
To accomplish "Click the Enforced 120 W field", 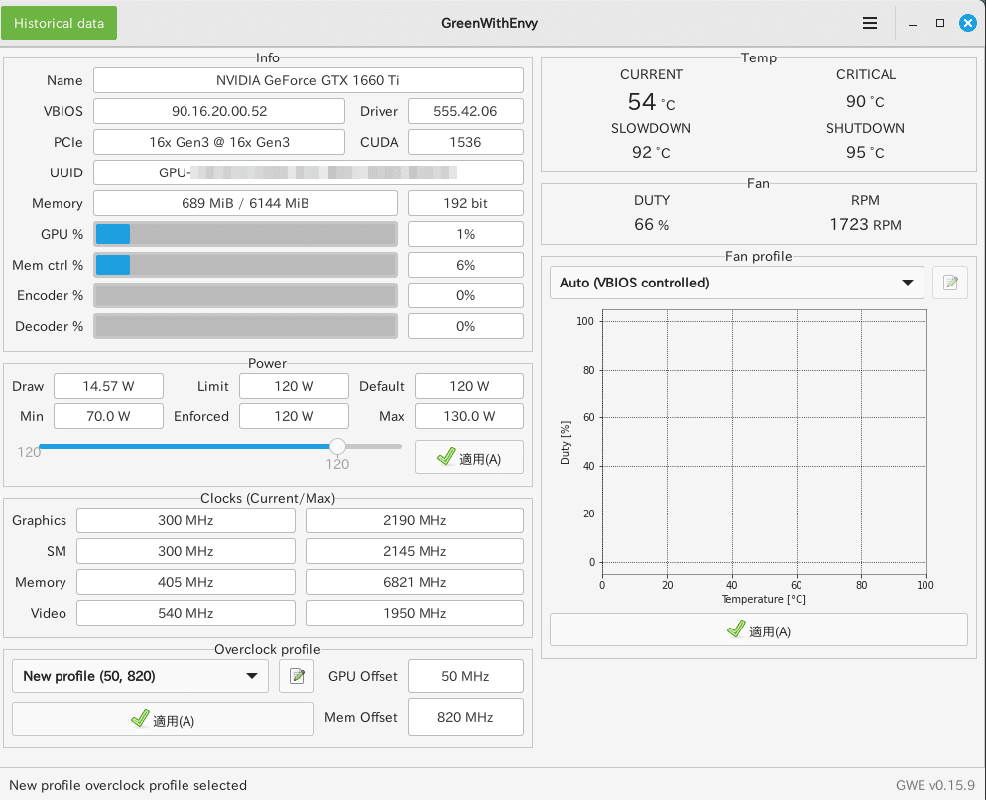I will [294, 416].
